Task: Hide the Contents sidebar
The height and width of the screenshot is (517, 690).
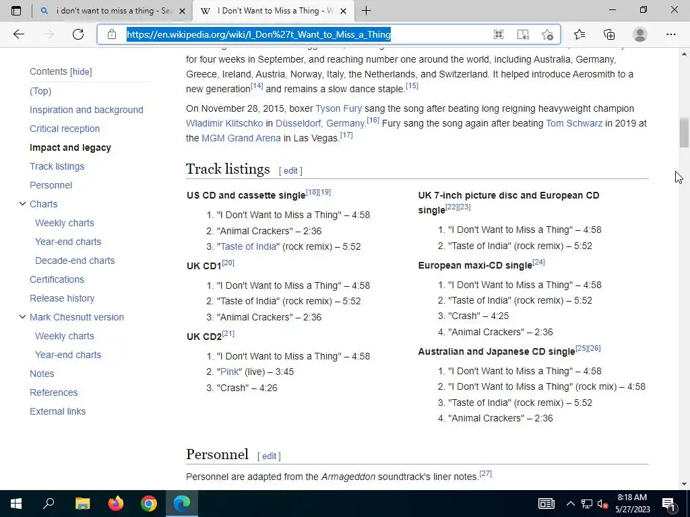Action: [x=82, y=71]
